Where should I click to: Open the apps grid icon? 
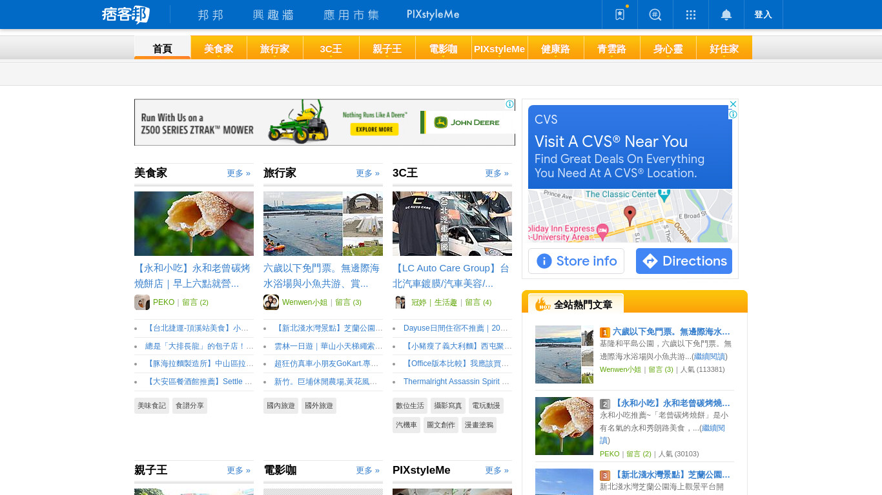(691, 14)
